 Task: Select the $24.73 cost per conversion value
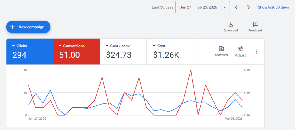click(119, 55)
